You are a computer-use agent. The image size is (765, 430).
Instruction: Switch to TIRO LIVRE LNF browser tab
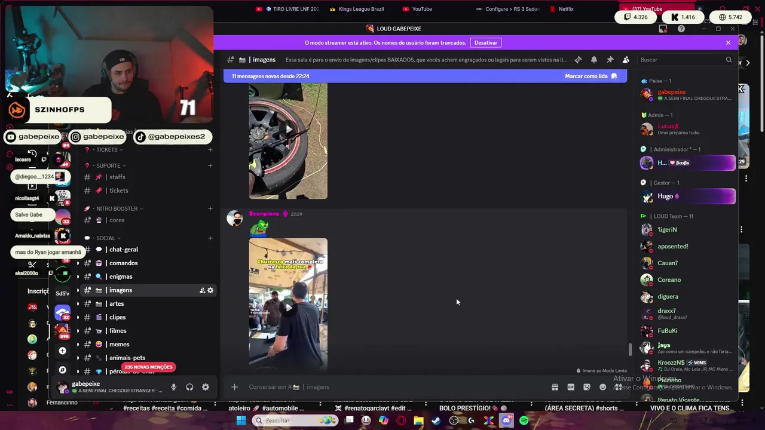tap(287, 9)
